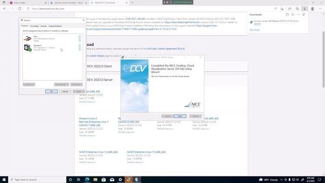Click the taskbar clock and date
325x183 pixels.
tap(310, 179)
